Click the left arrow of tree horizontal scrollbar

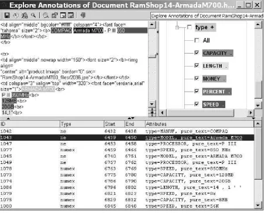pyautogui.click(x=163, y=113)
